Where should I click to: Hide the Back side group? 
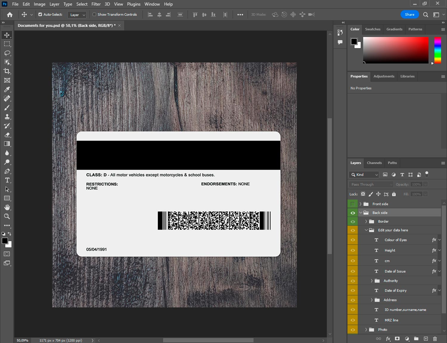[x=353, y=213]
